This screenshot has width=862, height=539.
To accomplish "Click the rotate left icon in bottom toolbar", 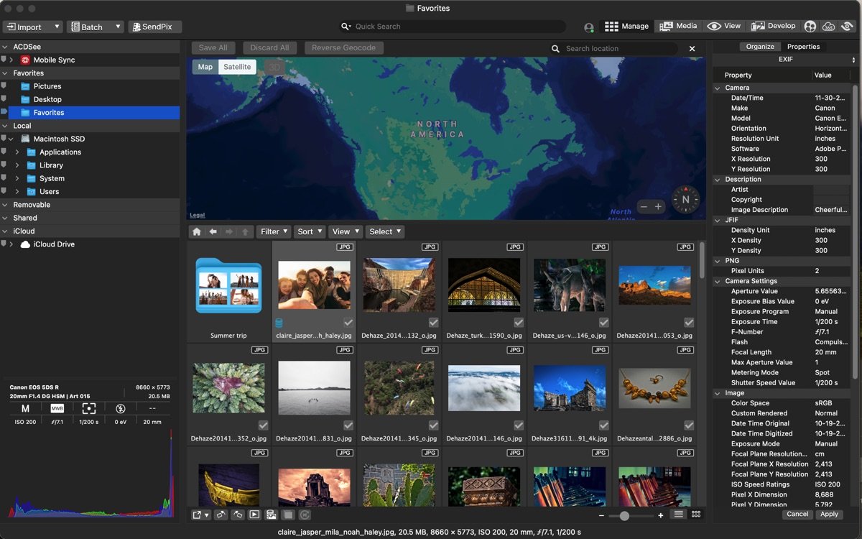I will click(x=237, y=515).
